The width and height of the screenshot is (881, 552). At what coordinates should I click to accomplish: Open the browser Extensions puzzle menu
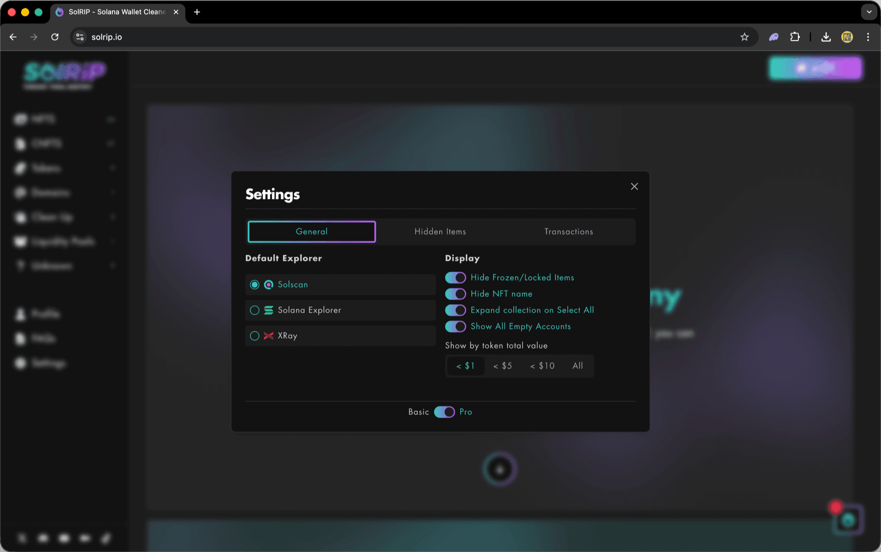pos(795,37)
